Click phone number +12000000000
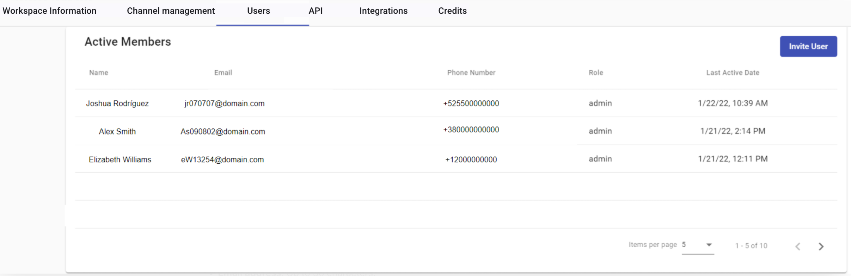Image resolution: width=851 pixels, height=276 pixels. click(471, 159)
